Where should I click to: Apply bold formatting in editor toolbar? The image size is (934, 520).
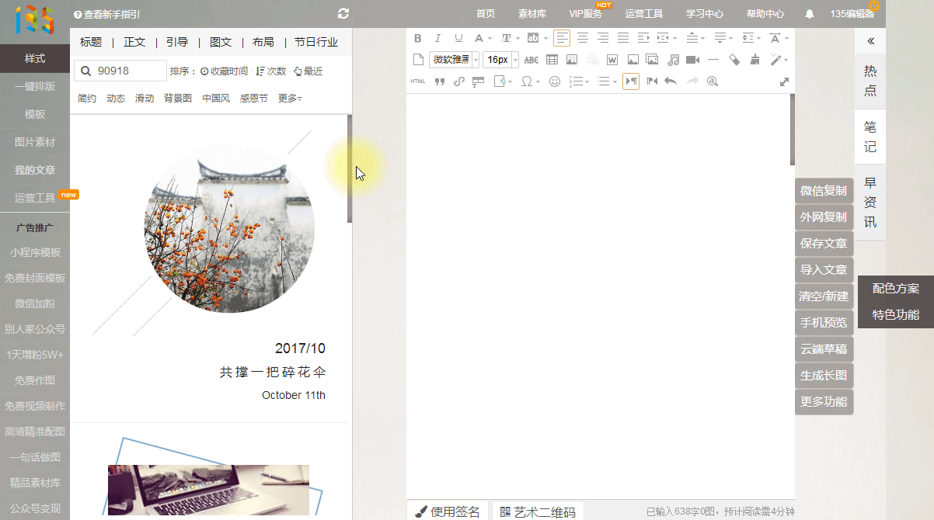(417, 38)
